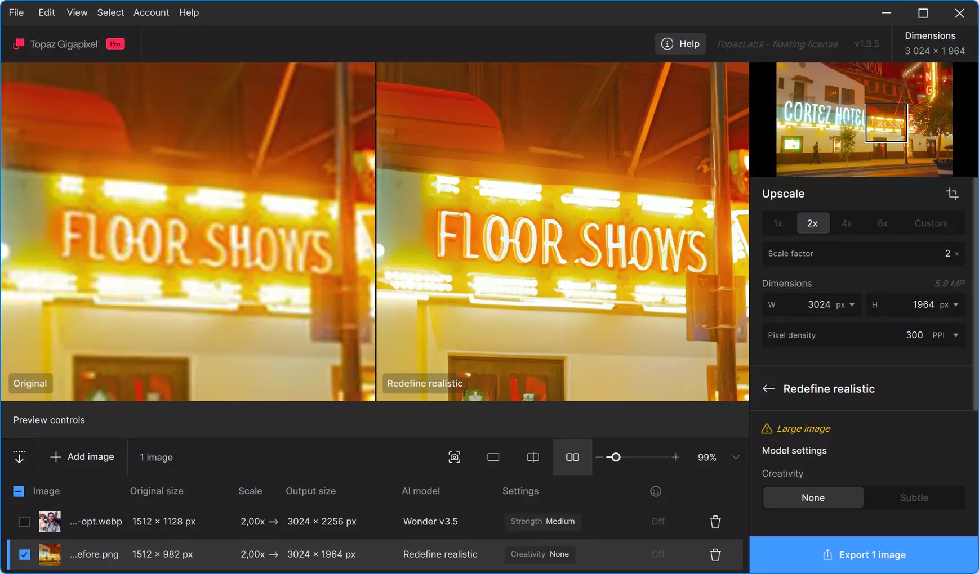Screen dimensions: 979x574
Task: Check the opt.webp row checkbox
Action: click(x=24, y=522)
